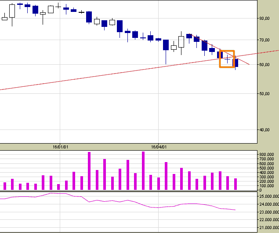Click the leftmost magenta volume bar
The image size is (279, 233).
click(x=4, y=186)
